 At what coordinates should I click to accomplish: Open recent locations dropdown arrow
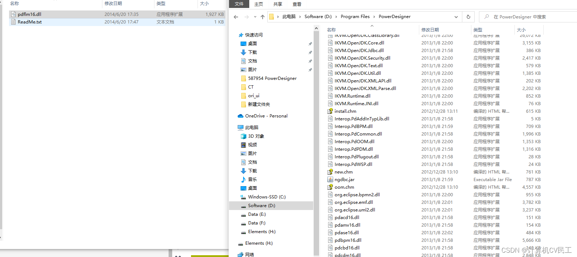(x=255, y=17)
